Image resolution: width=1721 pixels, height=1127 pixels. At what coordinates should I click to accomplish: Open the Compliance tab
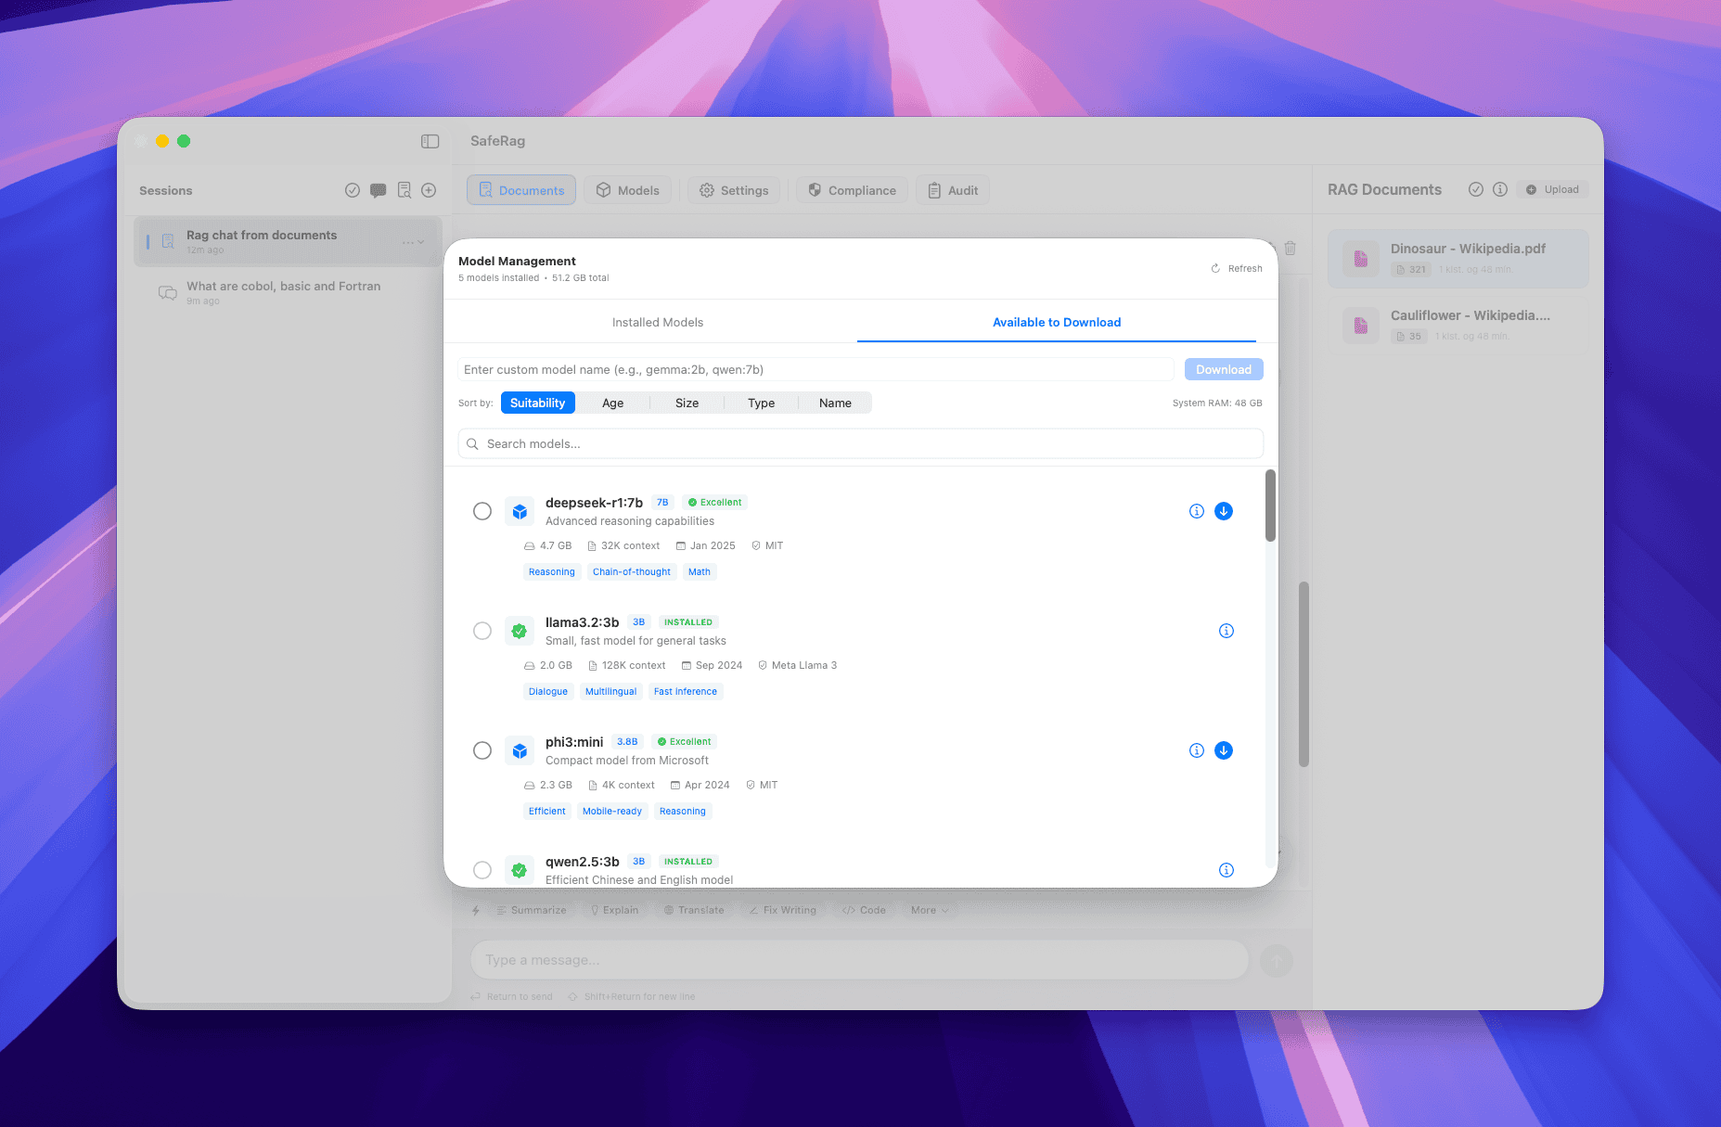[852, 190]
